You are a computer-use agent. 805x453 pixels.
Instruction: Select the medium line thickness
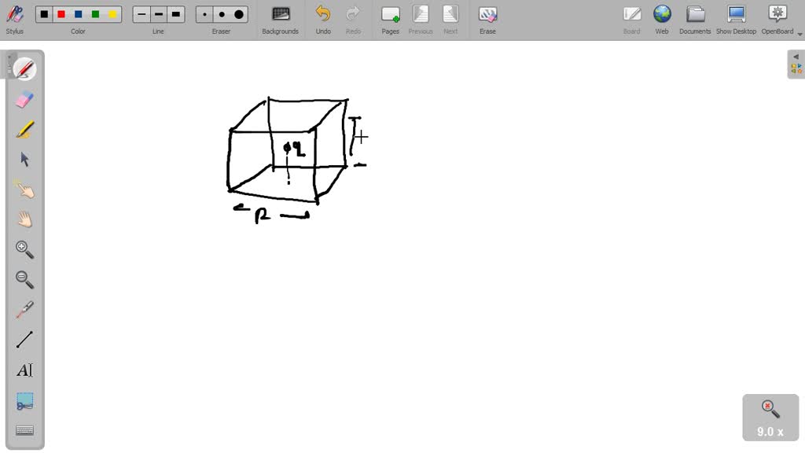tap(158, 13)
